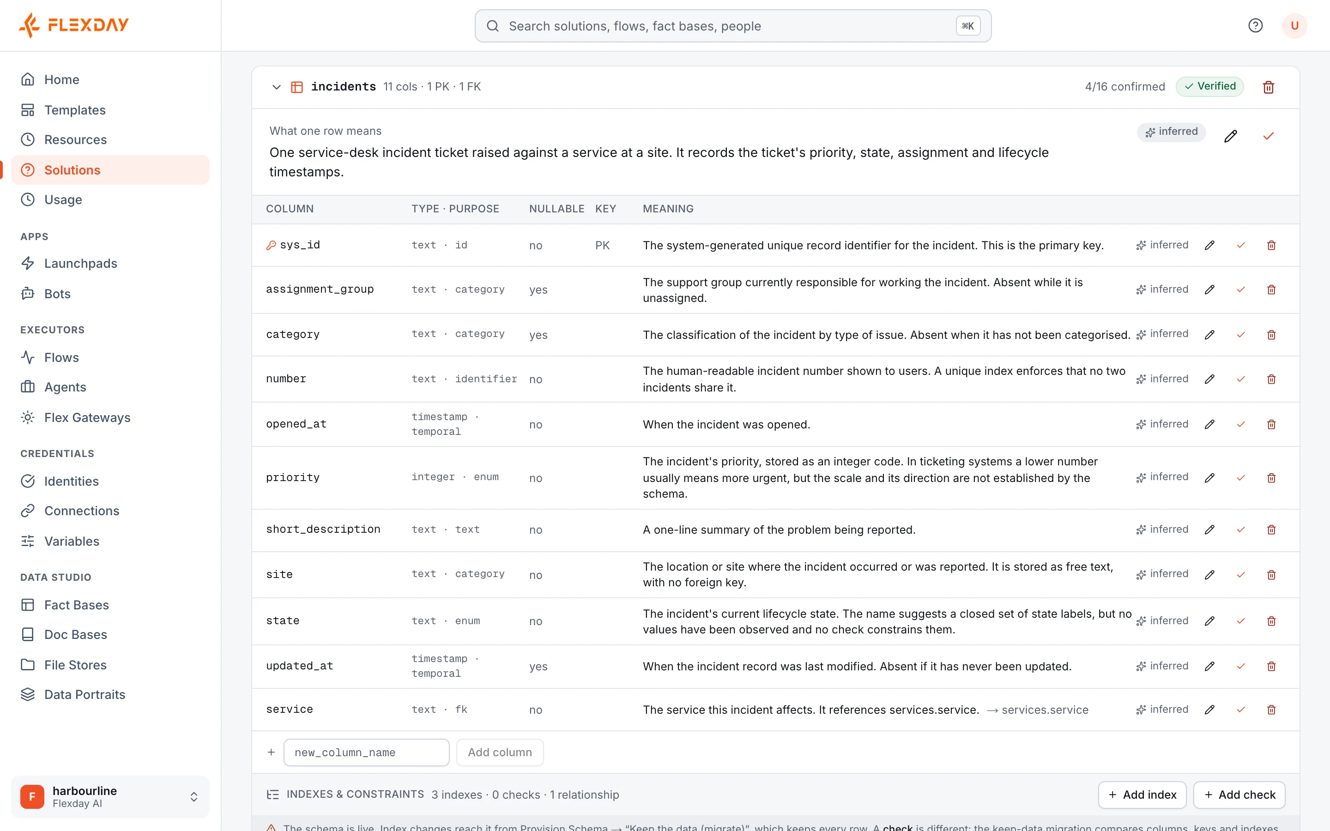This screenshot has width=1330, height=831.
Task: Click the inferred badge beside the row description
Action: pyautogui.click(x=1171, y=132)
